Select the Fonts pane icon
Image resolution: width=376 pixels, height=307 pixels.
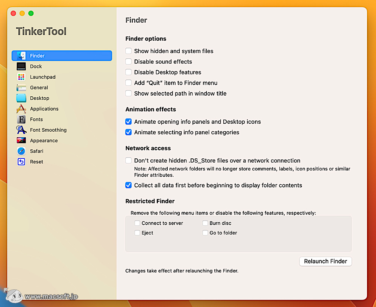[36, 119]
